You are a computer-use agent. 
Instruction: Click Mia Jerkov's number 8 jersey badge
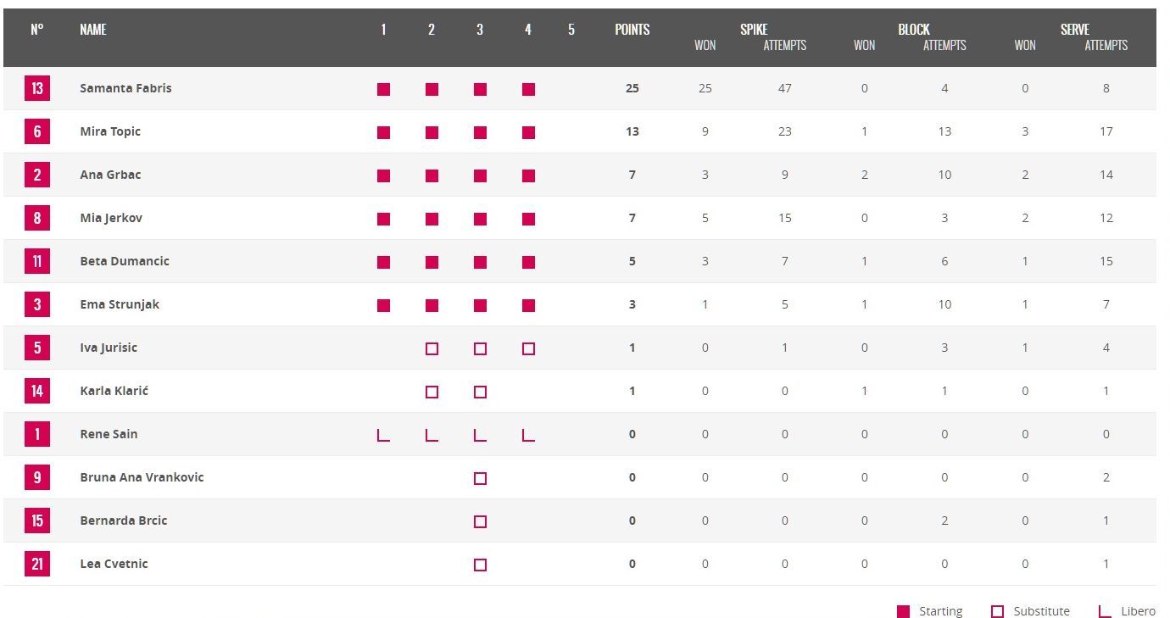(x=36, y=218)
